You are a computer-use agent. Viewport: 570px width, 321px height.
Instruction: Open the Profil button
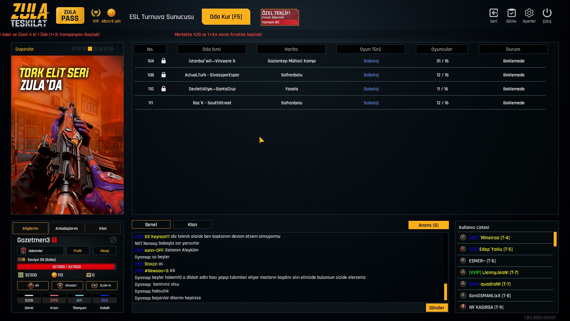(x=77, y=251)
